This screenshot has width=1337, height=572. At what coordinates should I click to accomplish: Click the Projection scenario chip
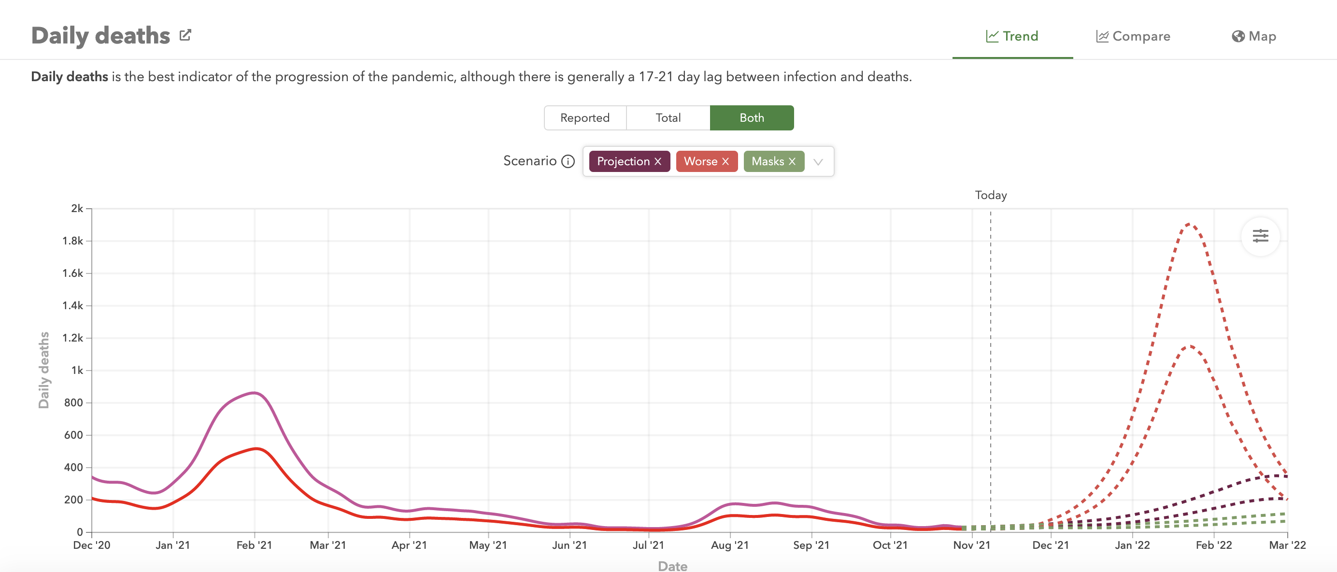pyautogui.click(x=624, y=161)
